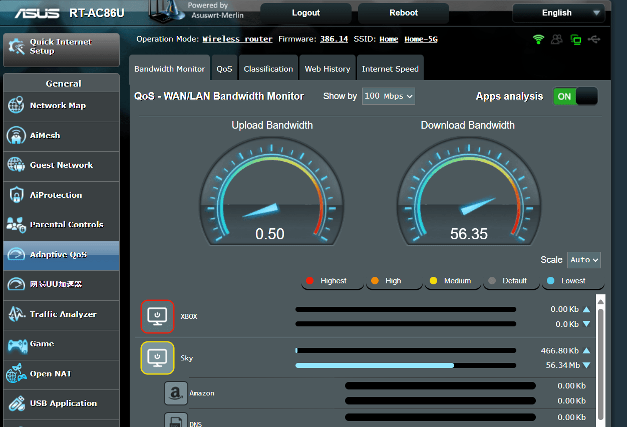Open the Show by 100 Mbps dropdown
The width and height of the screenshot is (627, 427).
389,96
